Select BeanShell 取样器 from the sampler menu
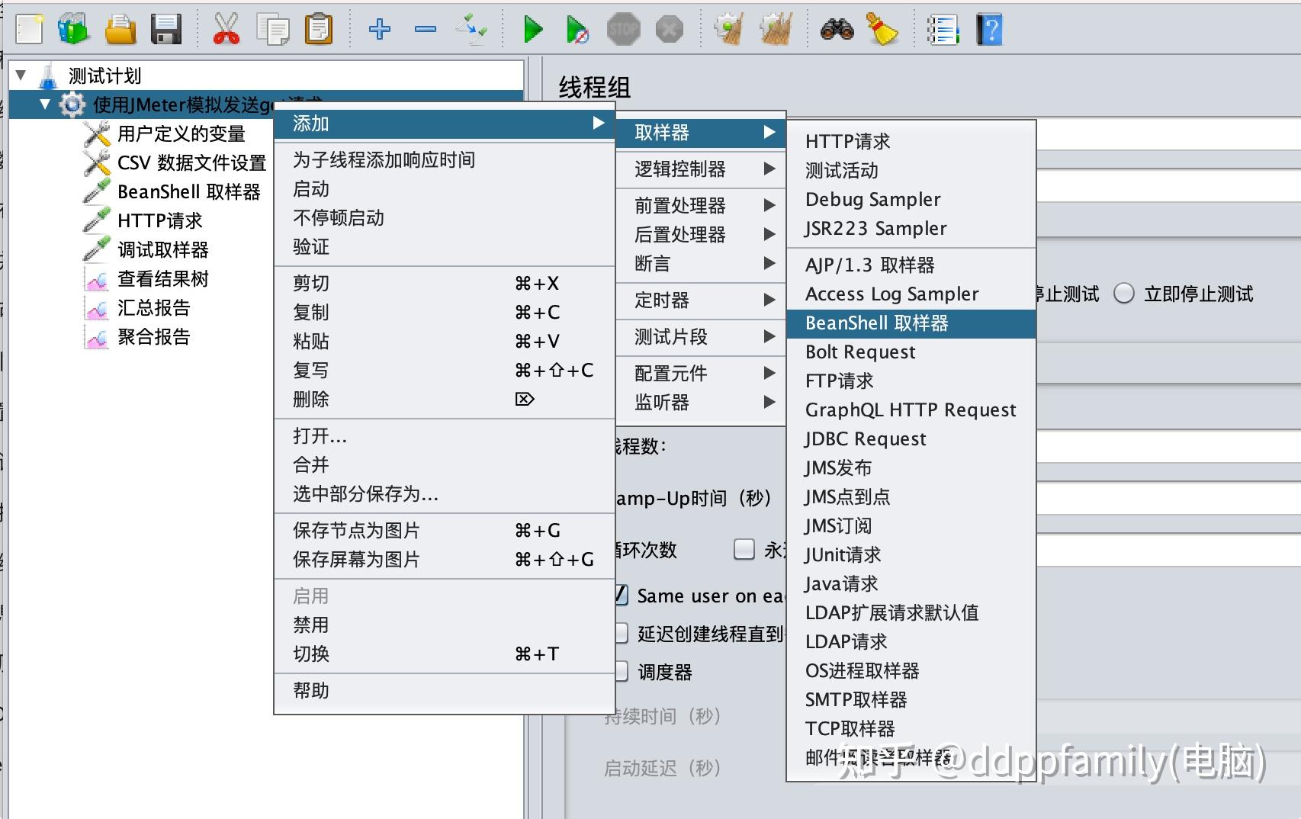 (x=877, y=323)
